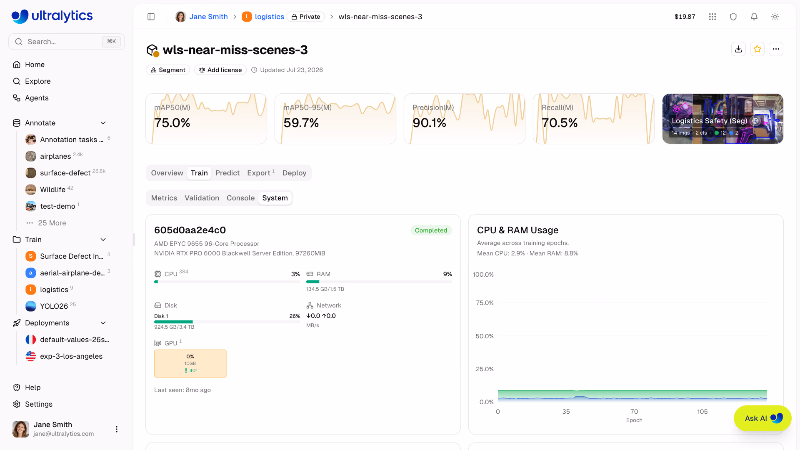Collapse the Deployments section
The height and width of the screenshot is (450, 800).
click(x=103, y=323)
